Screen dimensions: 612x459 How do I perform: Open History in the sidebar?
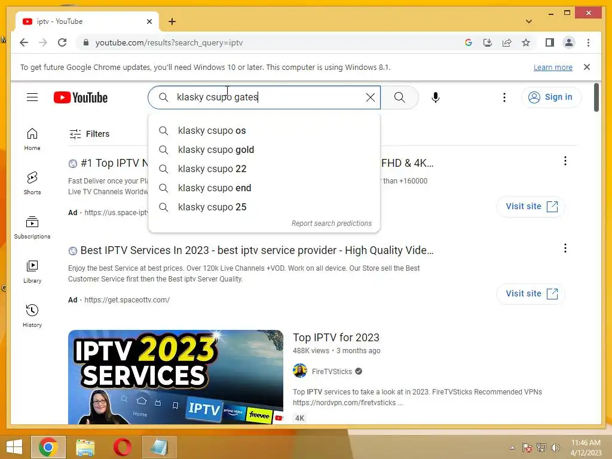[x=32, y=316]
